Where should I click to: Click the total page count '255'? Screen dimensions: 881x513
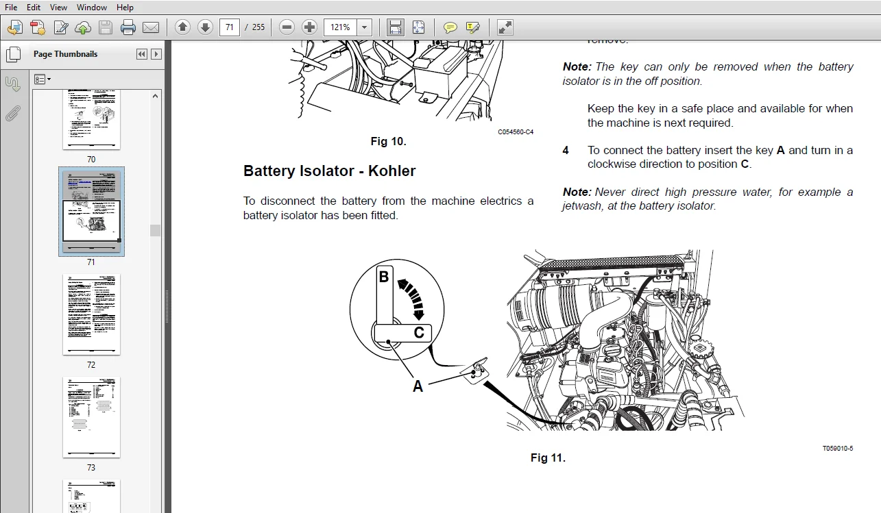258,27
